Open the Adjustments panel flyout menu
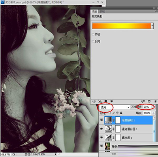The height and width of the screenshot is (157, 158). click(x=156, y=11)
